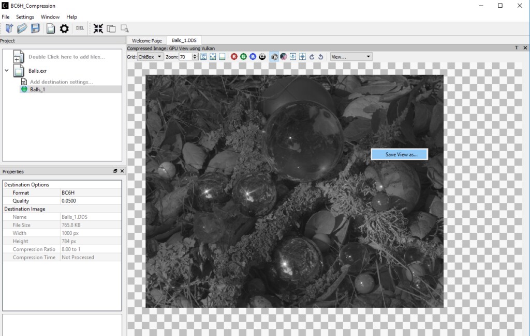Click the compress arrows icon
530x336 pixels.
tap(98, 28)
